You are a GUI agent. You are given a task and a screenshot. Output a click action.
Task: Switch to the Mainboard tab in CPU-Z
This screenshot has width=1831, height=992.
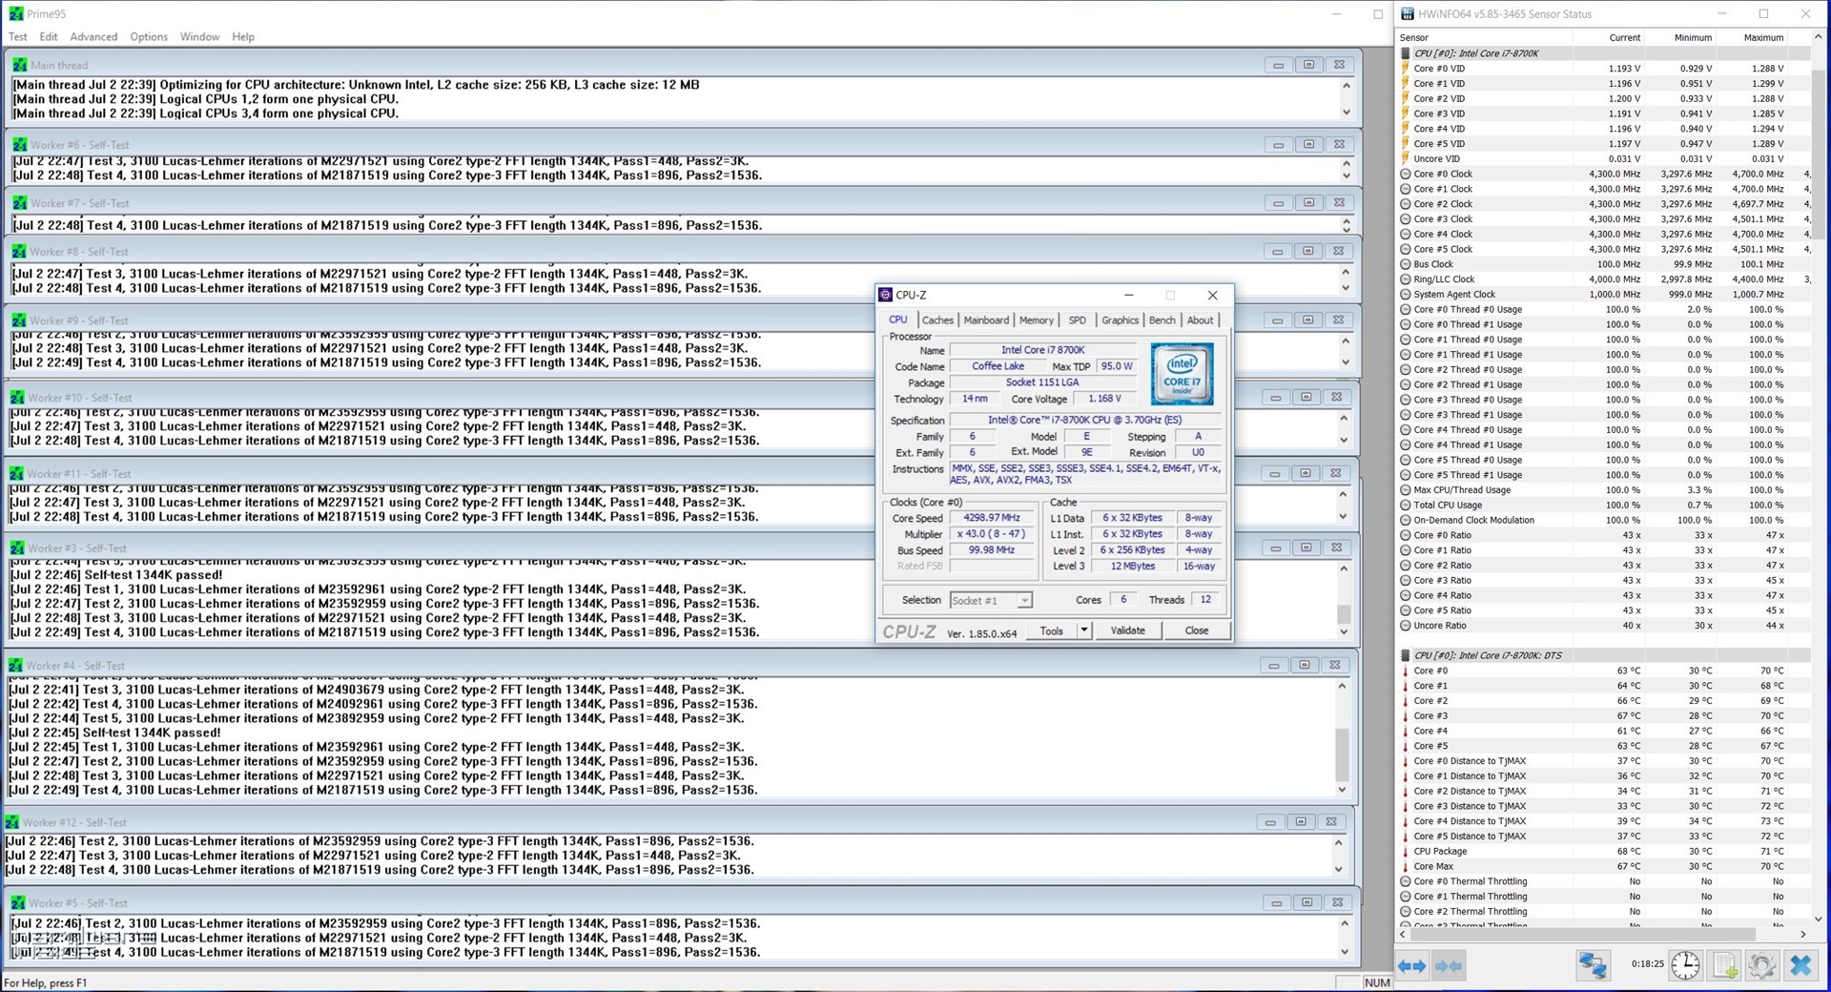[986, 320]
